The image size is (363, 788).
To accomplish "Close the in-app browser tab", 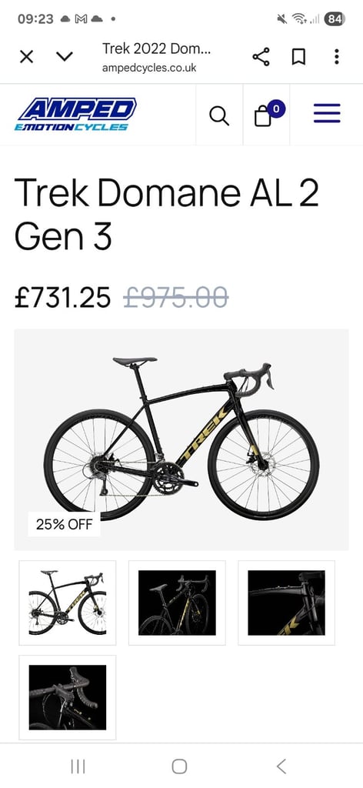I will tap(27, 57).
